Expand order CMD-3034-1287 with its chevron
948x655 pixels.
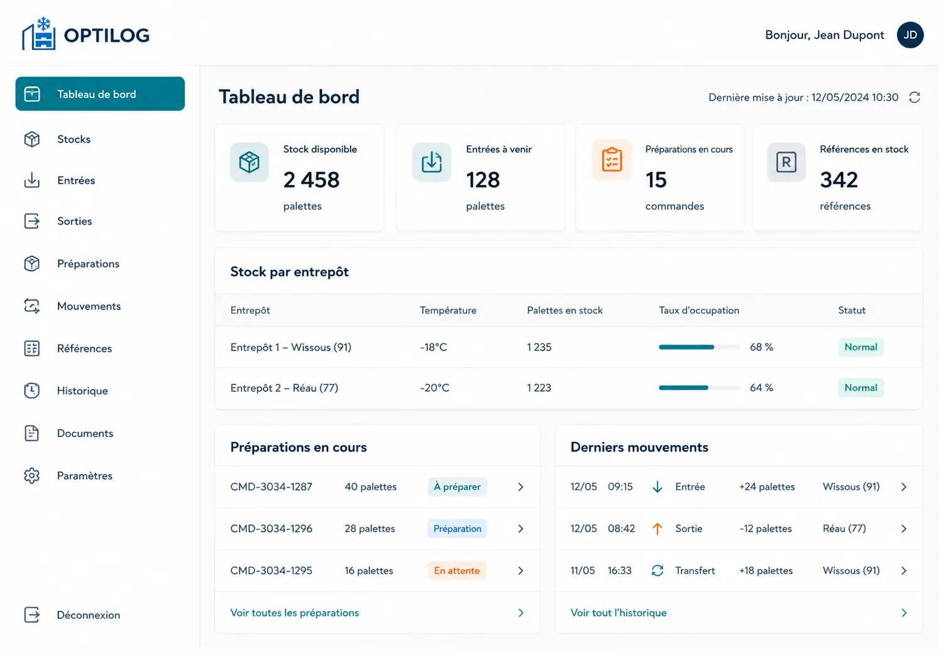[x=521, y=487]
